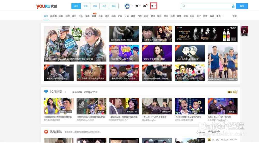Expand the upload dropdown arrow
259x143 pixels.
pyautogui.click(x=155, y=6)
